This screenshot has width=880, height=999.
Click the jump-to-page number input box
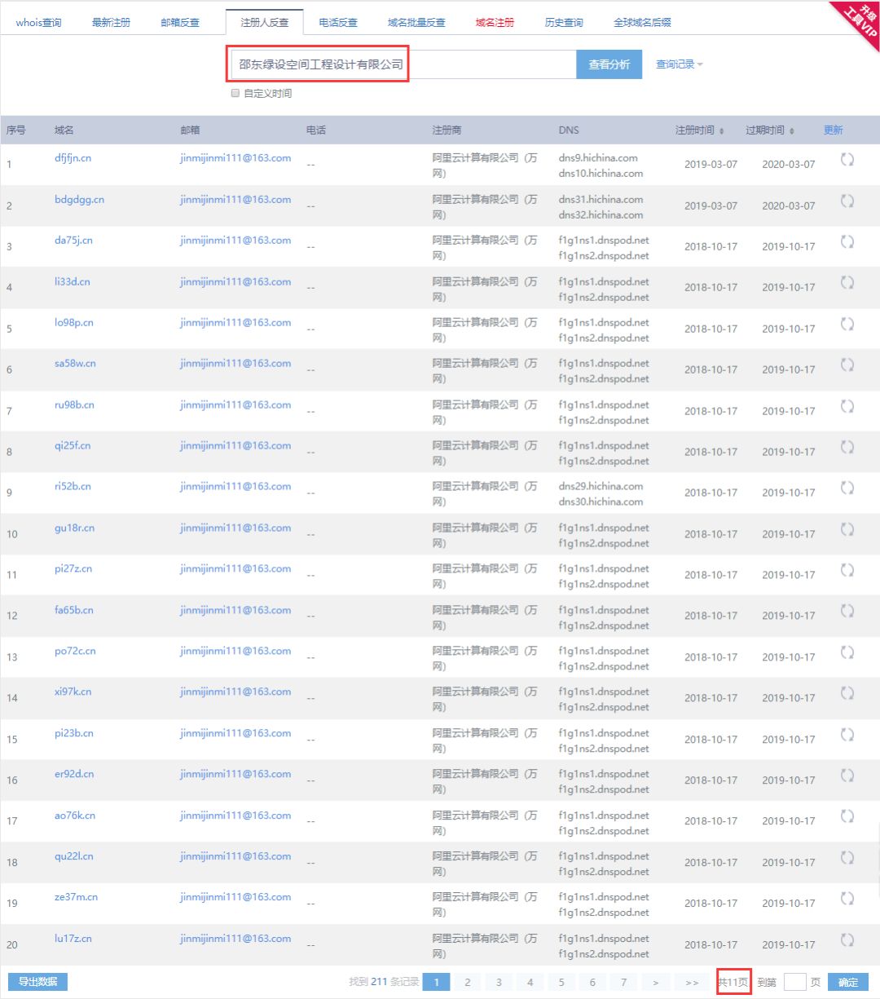point(794,982)
